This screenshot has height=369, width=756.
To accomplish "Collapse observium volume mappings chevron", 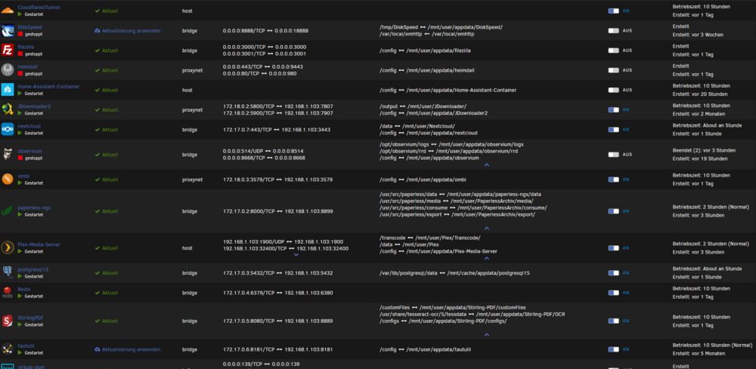I will pos(486,165).
